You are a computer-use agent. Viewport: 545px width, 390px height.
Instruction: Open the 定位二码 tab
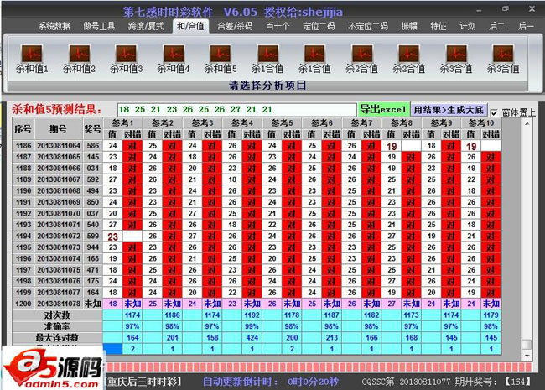319,26
